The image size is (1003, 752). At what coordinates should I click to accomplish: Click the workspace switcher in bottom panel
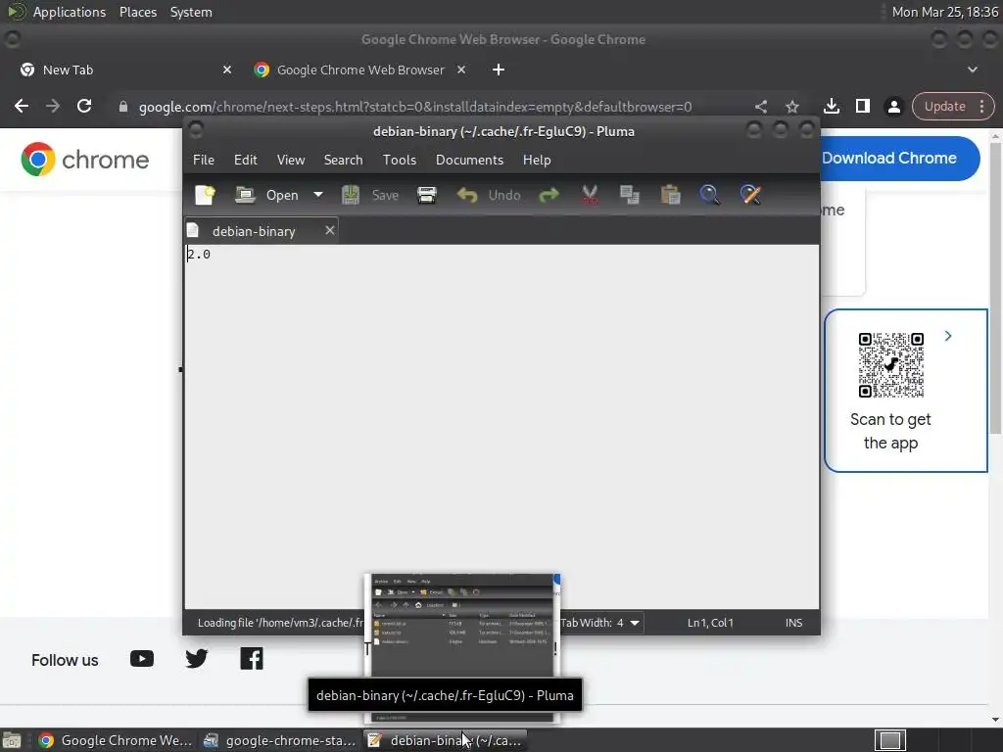(889, 740)
